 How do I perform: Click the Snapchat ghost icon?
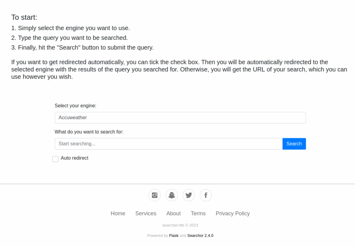pyautogui.click(x=172, y=195)
